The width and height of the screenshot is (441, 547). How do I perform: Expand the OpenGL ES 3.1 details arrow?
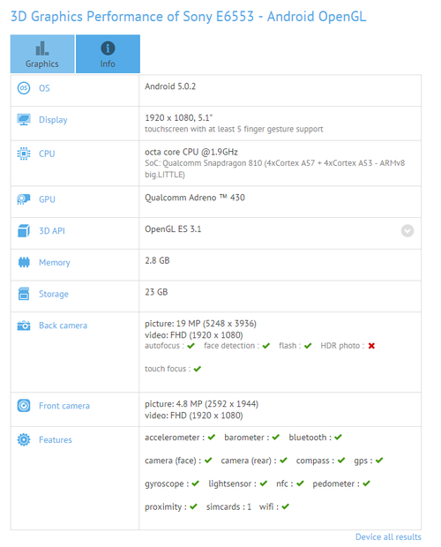[407, 230]
